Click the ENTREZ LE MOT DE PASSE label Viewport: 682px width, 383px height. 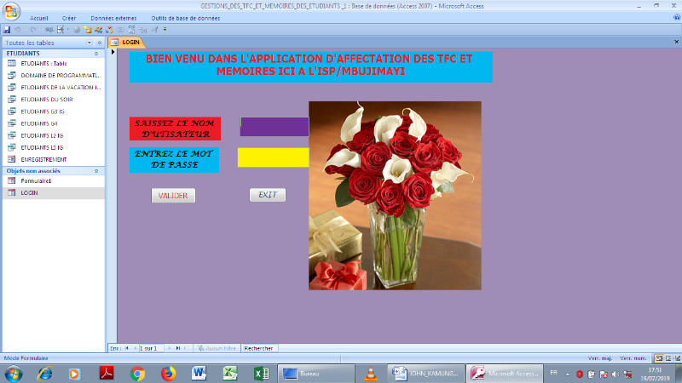(x=174, y=160)
